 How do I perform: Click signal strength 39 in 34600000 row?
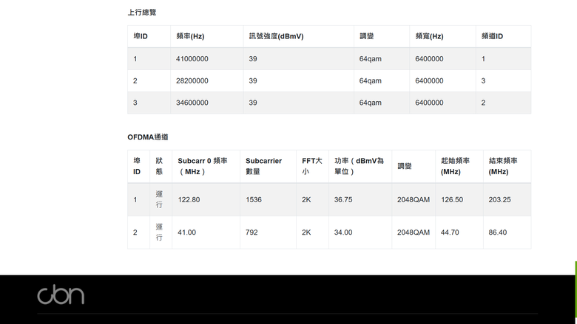(253, 103)
